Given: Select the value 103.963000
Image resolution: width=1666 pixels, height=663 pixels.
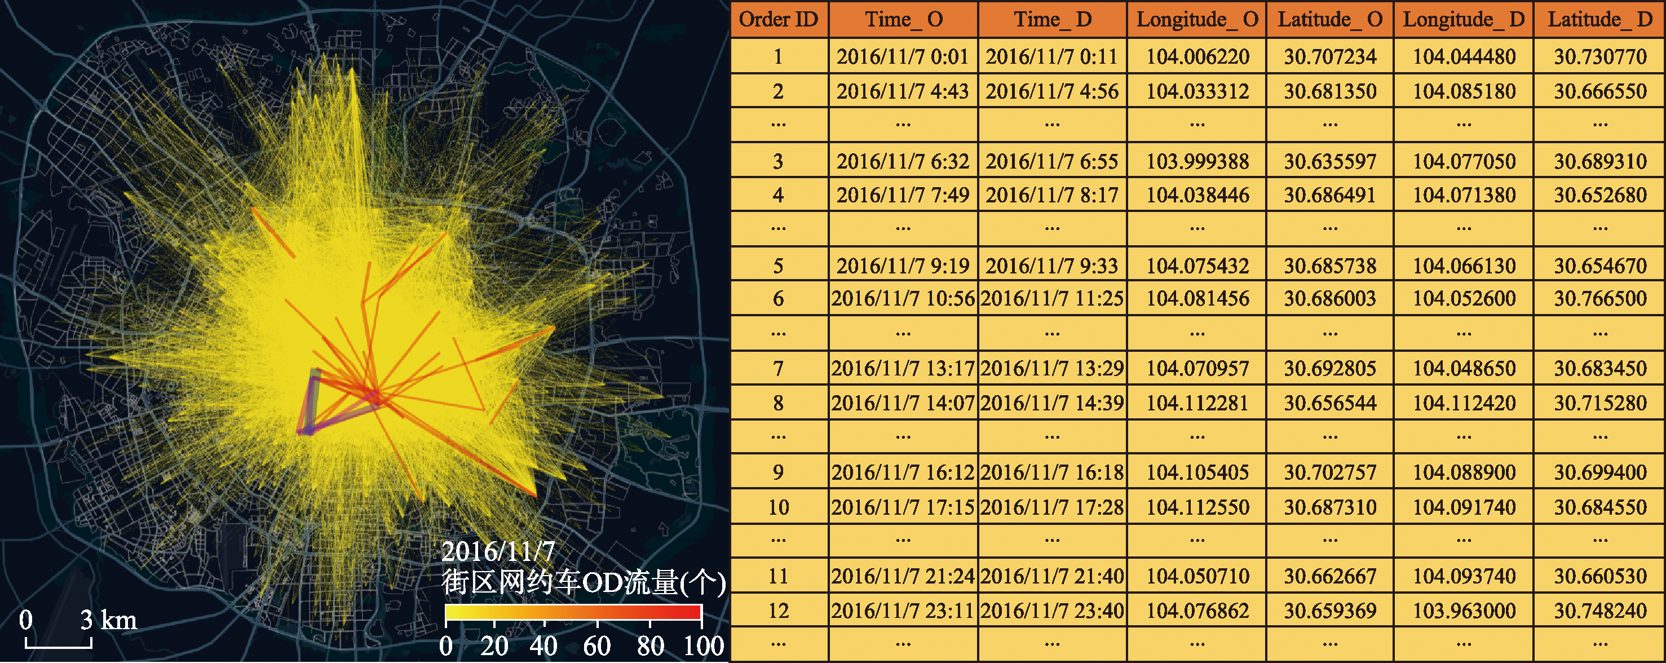Looking at the screenshot, I should 1464,611.
